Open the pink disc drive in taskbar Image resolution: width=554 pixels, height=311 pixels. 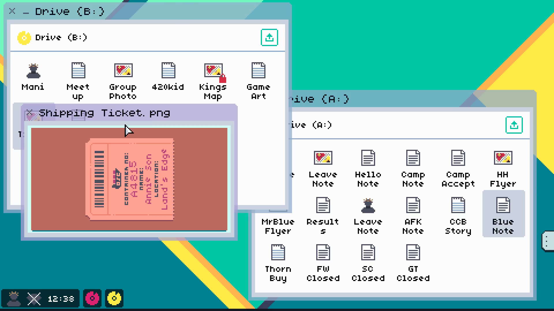point(92,298)
